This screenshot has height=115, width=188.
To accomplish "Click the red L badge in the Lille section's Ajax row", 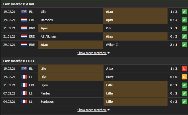I will click(184, 69).
